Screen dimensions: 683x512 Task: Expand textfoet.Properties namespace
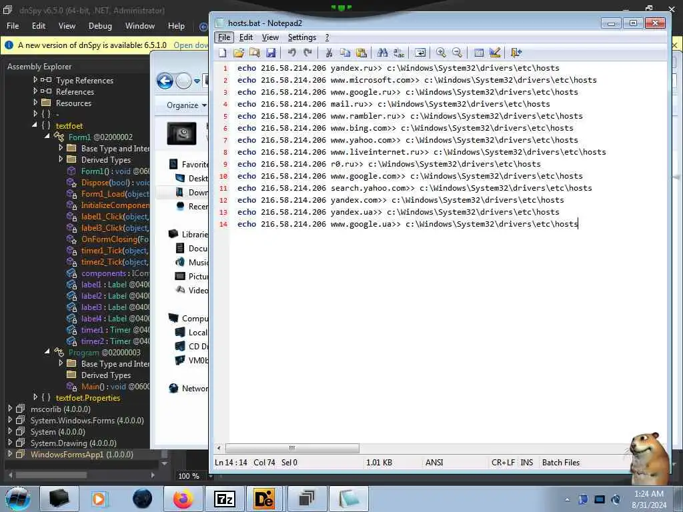[x=35, y=397]
